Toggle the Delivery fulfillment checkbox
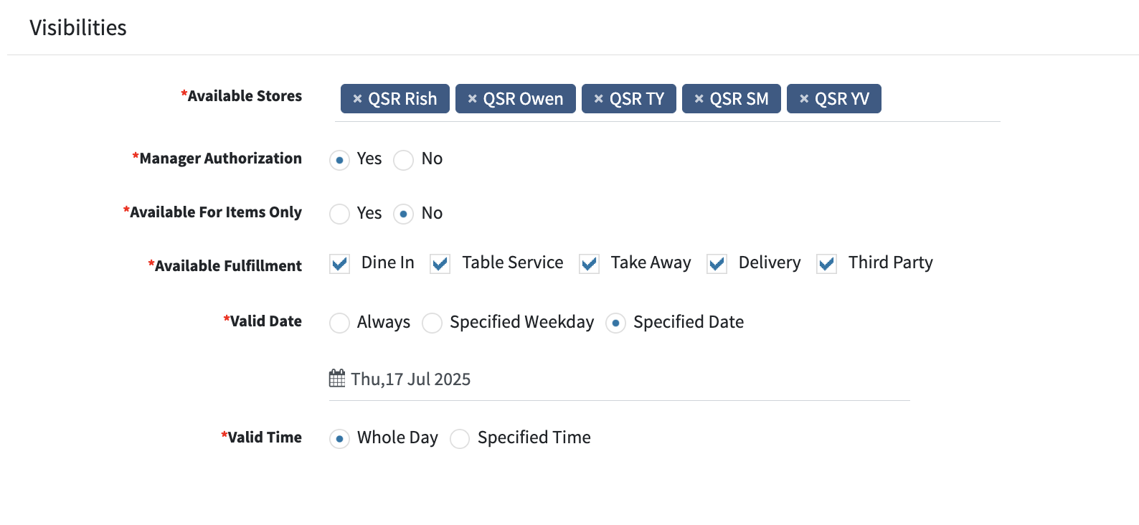Viewport: 1139px width, 525px height. (x=717, y=264)
